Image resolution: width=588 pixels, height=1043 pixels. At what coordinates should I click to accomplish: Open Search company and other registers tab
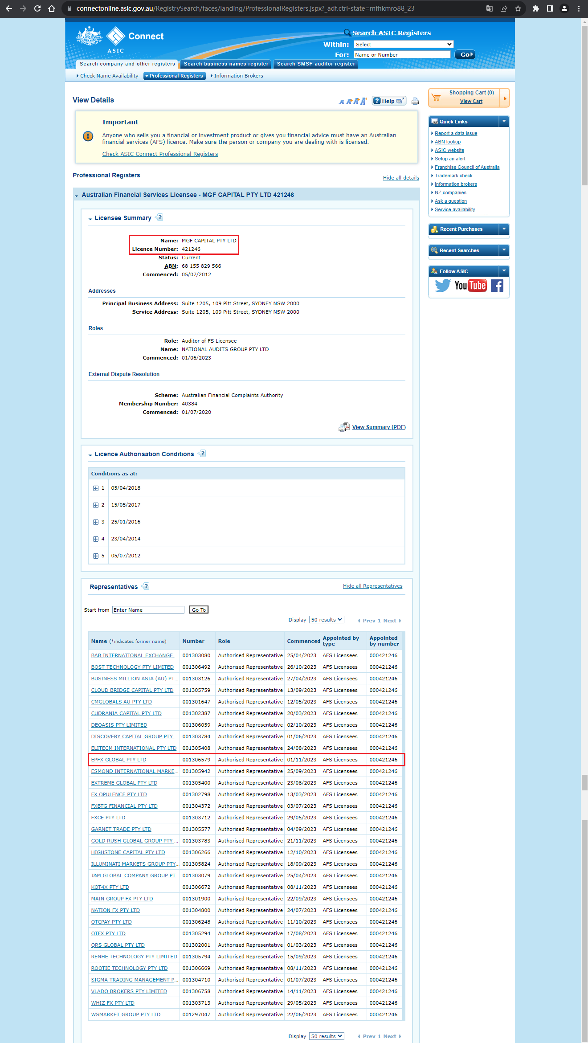[127, 64]
